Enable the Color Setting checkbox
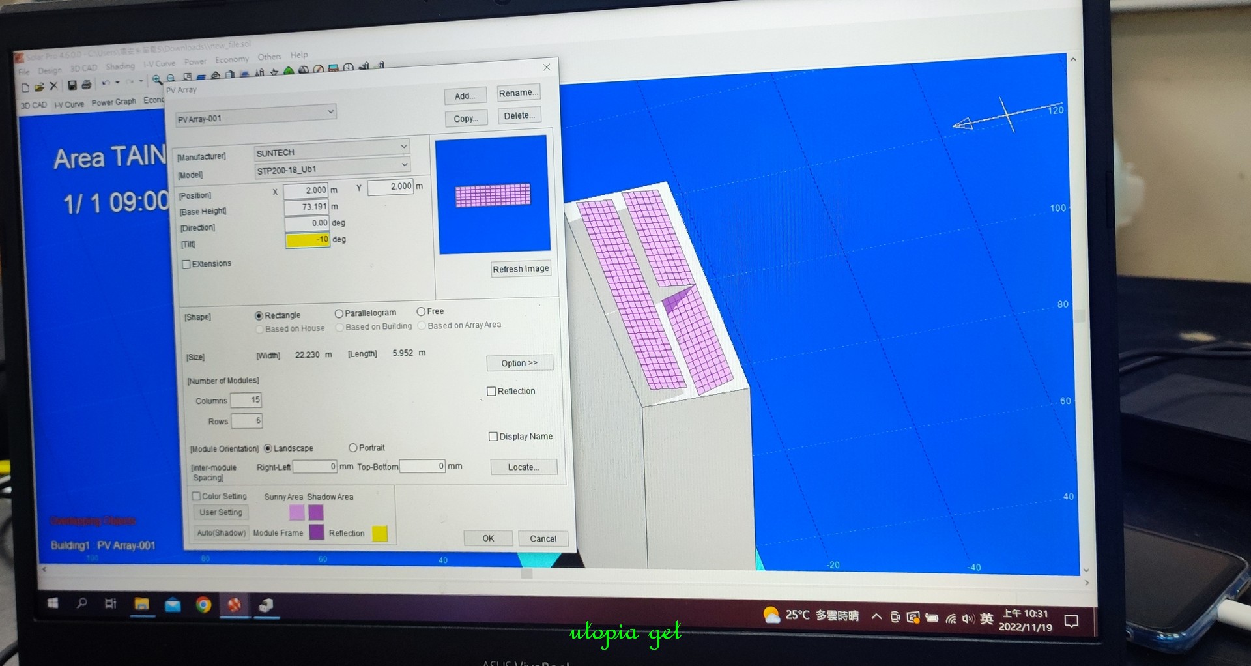This screenshot has height=666, width=1251. click(x=196, y=496)
